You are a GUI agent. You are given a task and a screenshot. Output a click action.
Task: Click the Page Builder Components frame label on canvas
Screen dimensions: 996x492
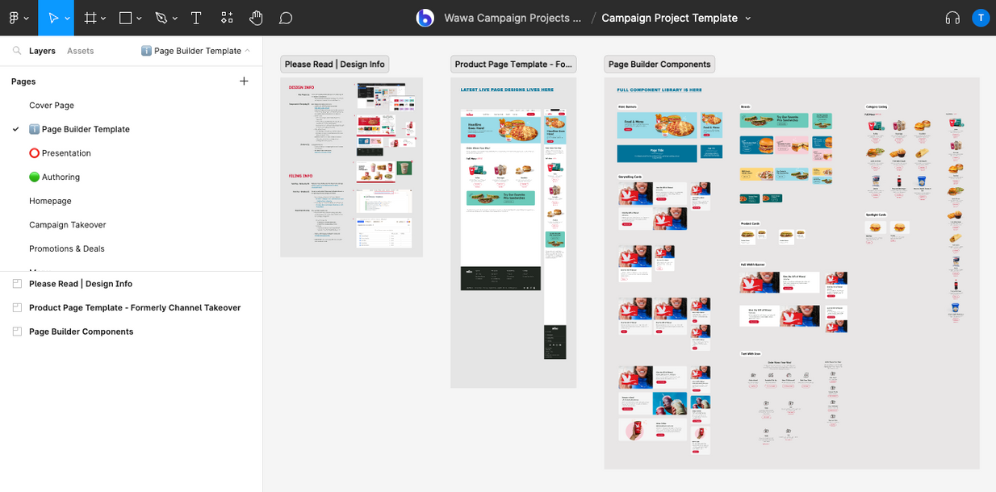[x=659, y=65]
